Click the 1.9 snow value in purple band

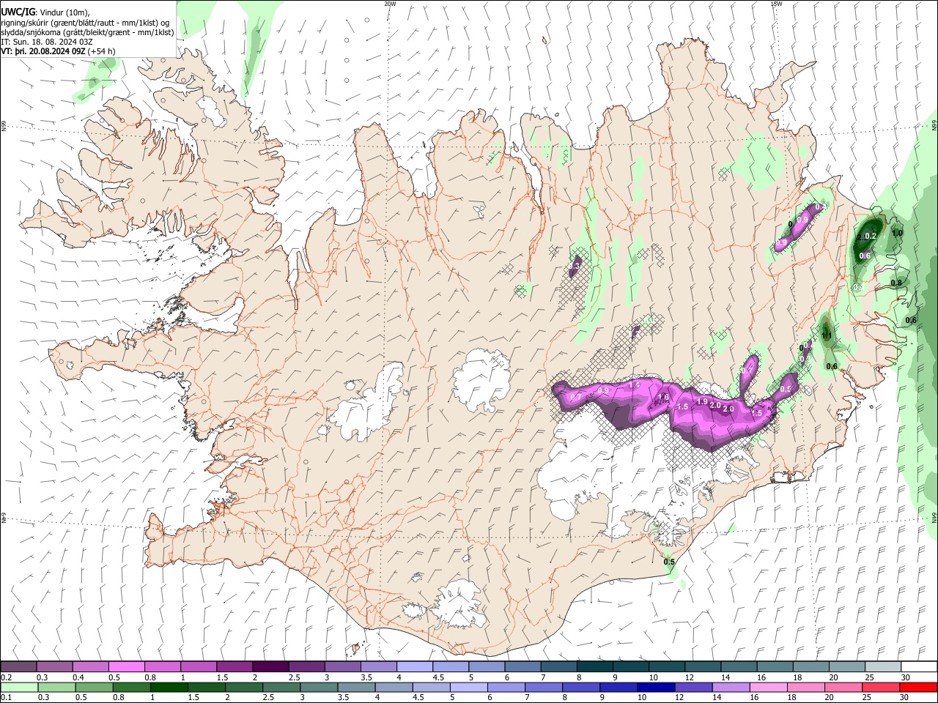[x=702, y=401]
